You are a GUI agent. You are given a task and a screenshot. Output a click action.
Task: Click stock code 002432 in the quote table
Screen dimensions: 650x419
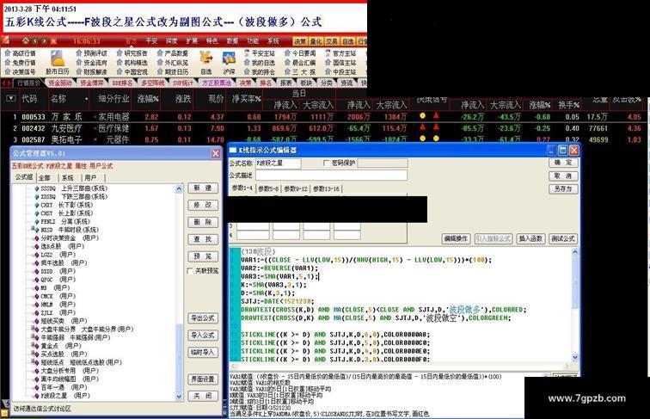pos(34,128)
